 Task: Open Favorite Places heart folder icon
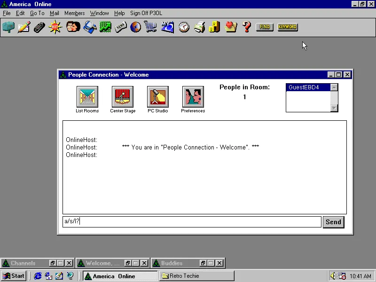[x=231, y=27]
